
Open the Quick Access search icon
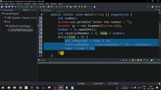tap(148, 7)
